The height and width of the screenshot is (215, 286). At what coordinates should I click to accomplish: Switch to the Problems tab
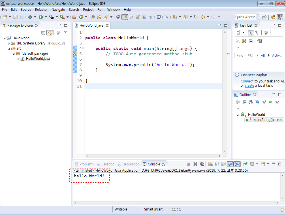tap(84, 164)
